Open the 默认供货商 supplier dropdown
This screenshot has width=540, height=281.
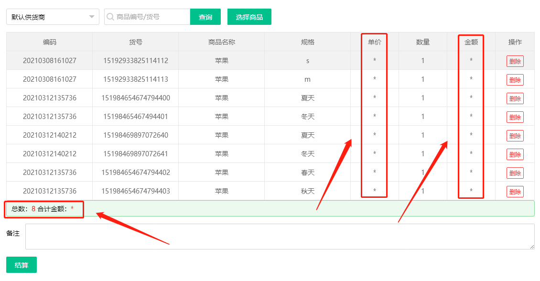[48, 17]
